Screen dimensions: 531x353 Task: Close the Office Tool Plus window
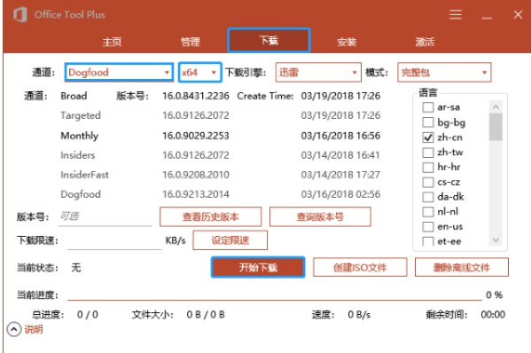(518, 14)
